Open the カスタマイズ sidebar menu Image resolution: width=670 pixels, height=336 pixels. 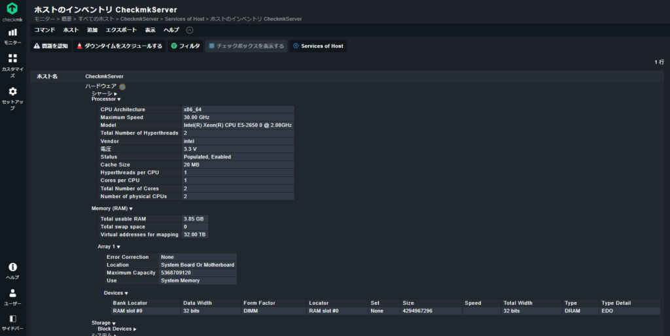click(12, 65)
